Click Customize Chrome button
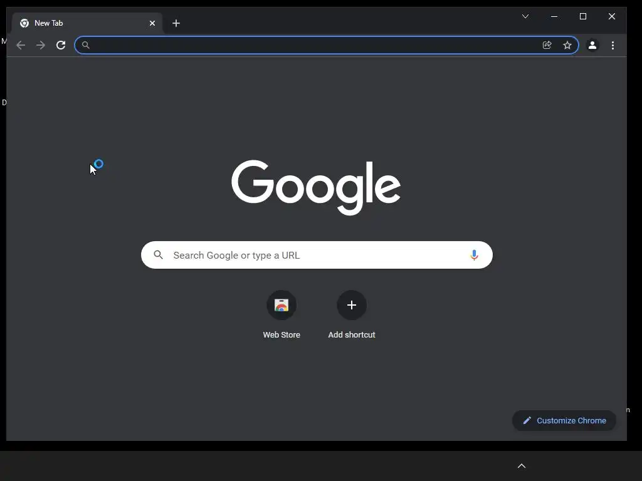This screenshot has width=642, height=481. [564, 420]
